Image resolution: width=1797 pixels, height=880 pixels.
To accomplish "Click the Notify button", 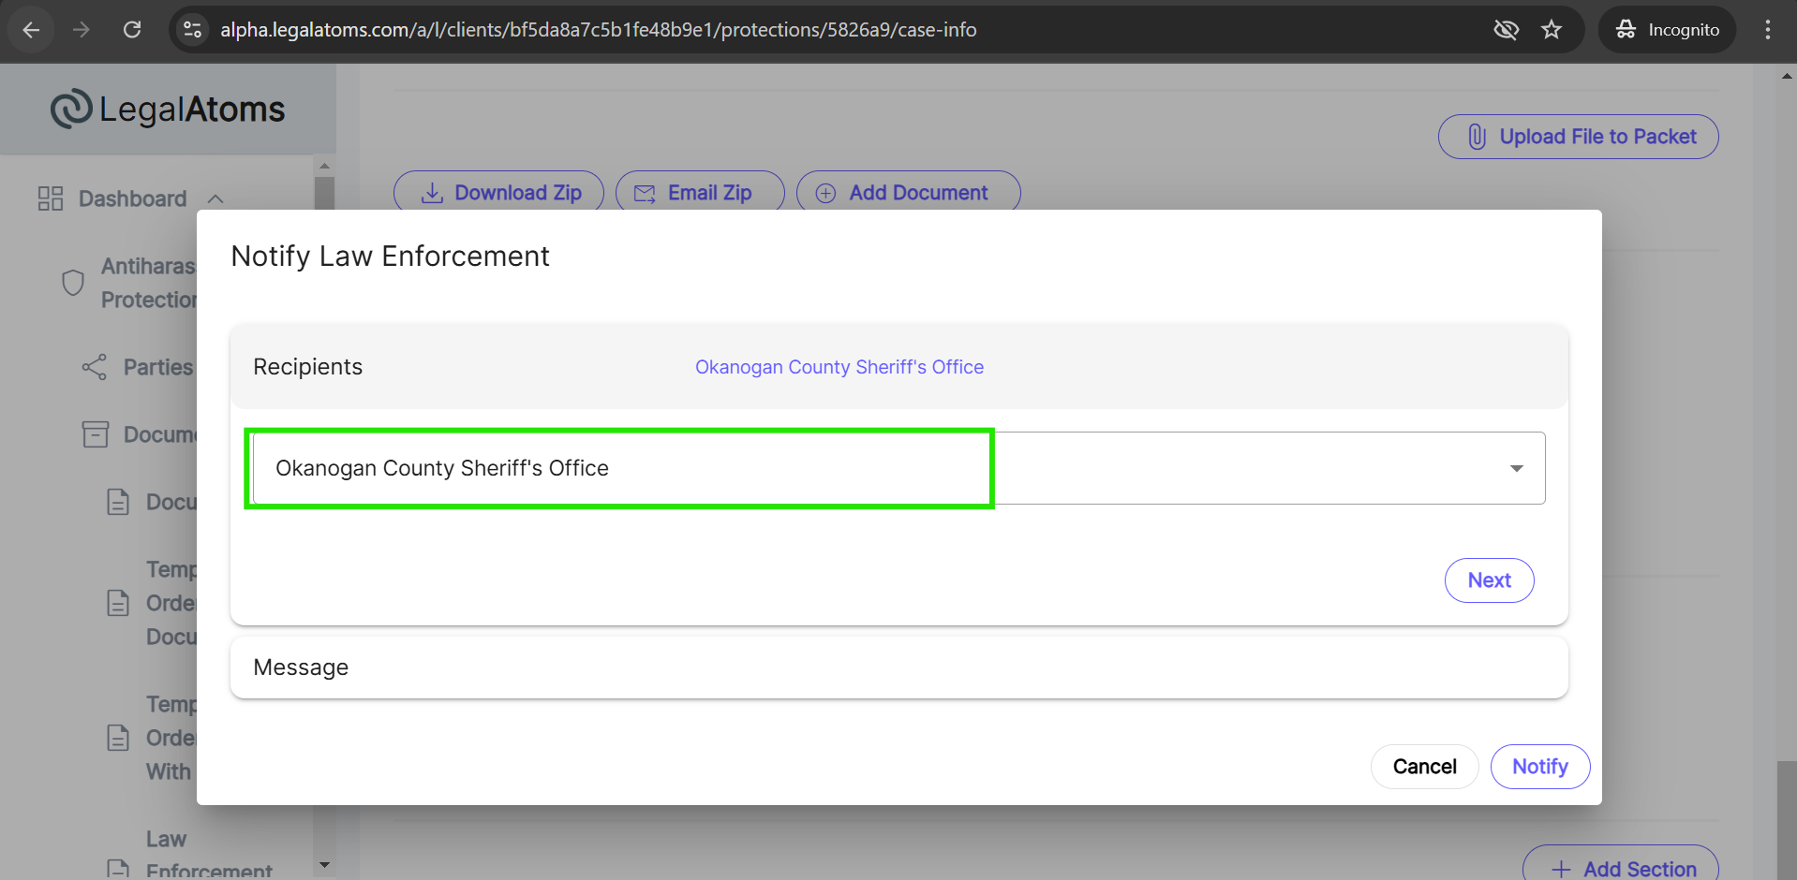I will [1539, 767].
